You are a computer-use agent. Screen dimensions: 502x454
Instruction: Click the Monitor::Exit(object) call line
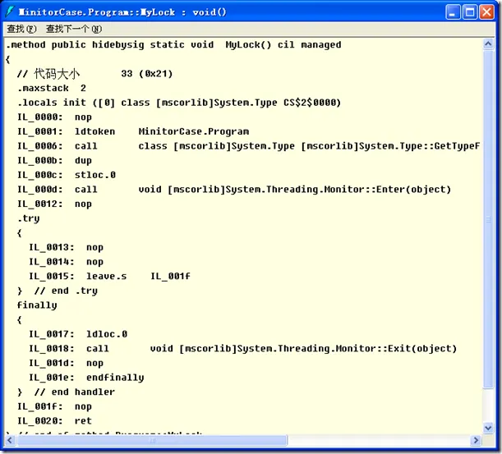click(x=242, y=348)
